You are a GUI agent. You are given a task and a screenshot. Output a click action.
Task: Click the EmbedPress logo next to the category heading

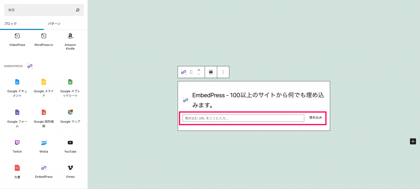coord(30,66)
